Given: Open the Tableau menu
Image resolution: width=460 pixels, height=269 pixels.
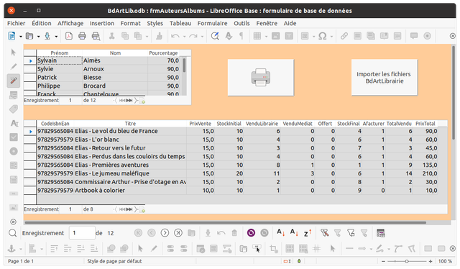Looking at the screenshot, I should 180,23.
